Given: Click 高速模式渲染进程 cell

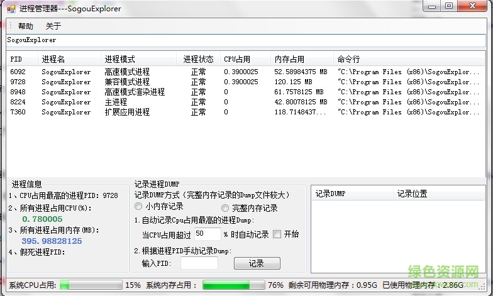Looking at the screenshot, I should tap(135, 92).
